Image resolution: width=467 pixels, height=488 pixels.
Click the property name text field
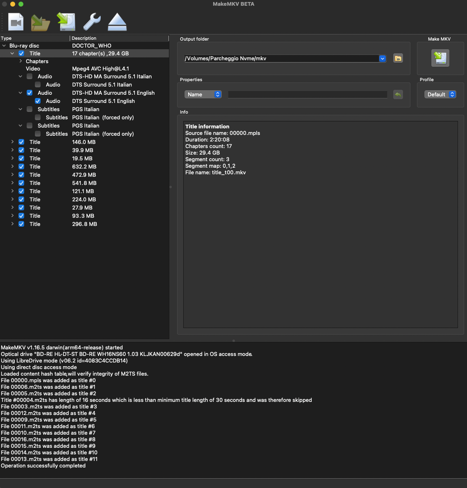308,95
